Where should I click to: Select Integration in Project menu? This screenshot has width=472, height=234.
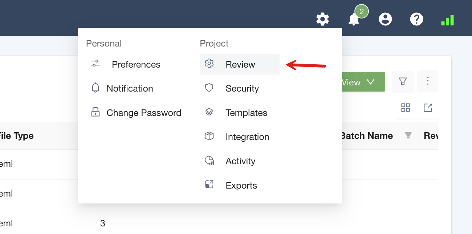coord(247,137)
